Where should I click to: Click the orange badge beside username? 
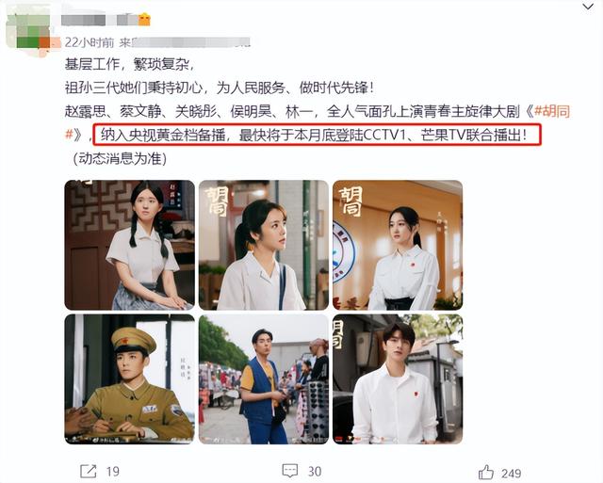144,19
